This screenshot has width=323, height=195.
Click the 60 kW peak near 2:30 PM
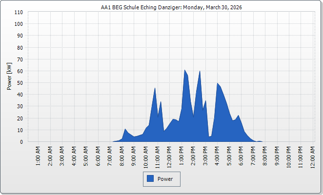[200, 72]
